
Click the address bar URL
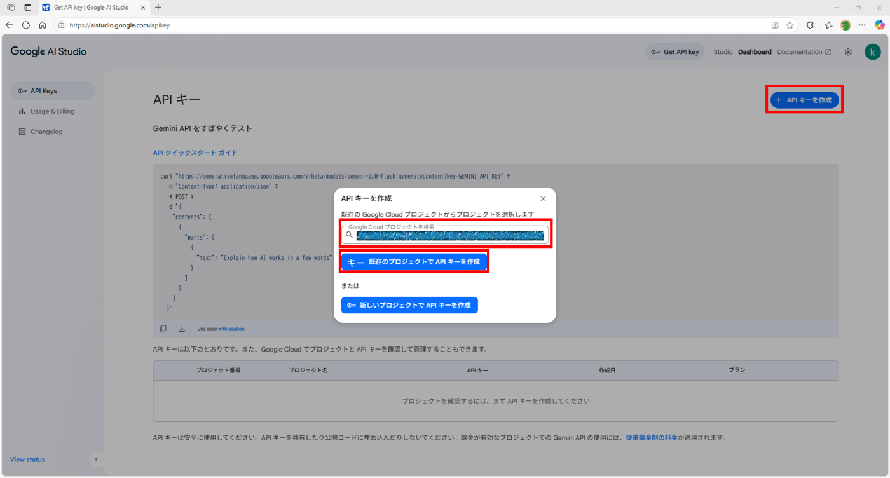click(x=120, y=25)
